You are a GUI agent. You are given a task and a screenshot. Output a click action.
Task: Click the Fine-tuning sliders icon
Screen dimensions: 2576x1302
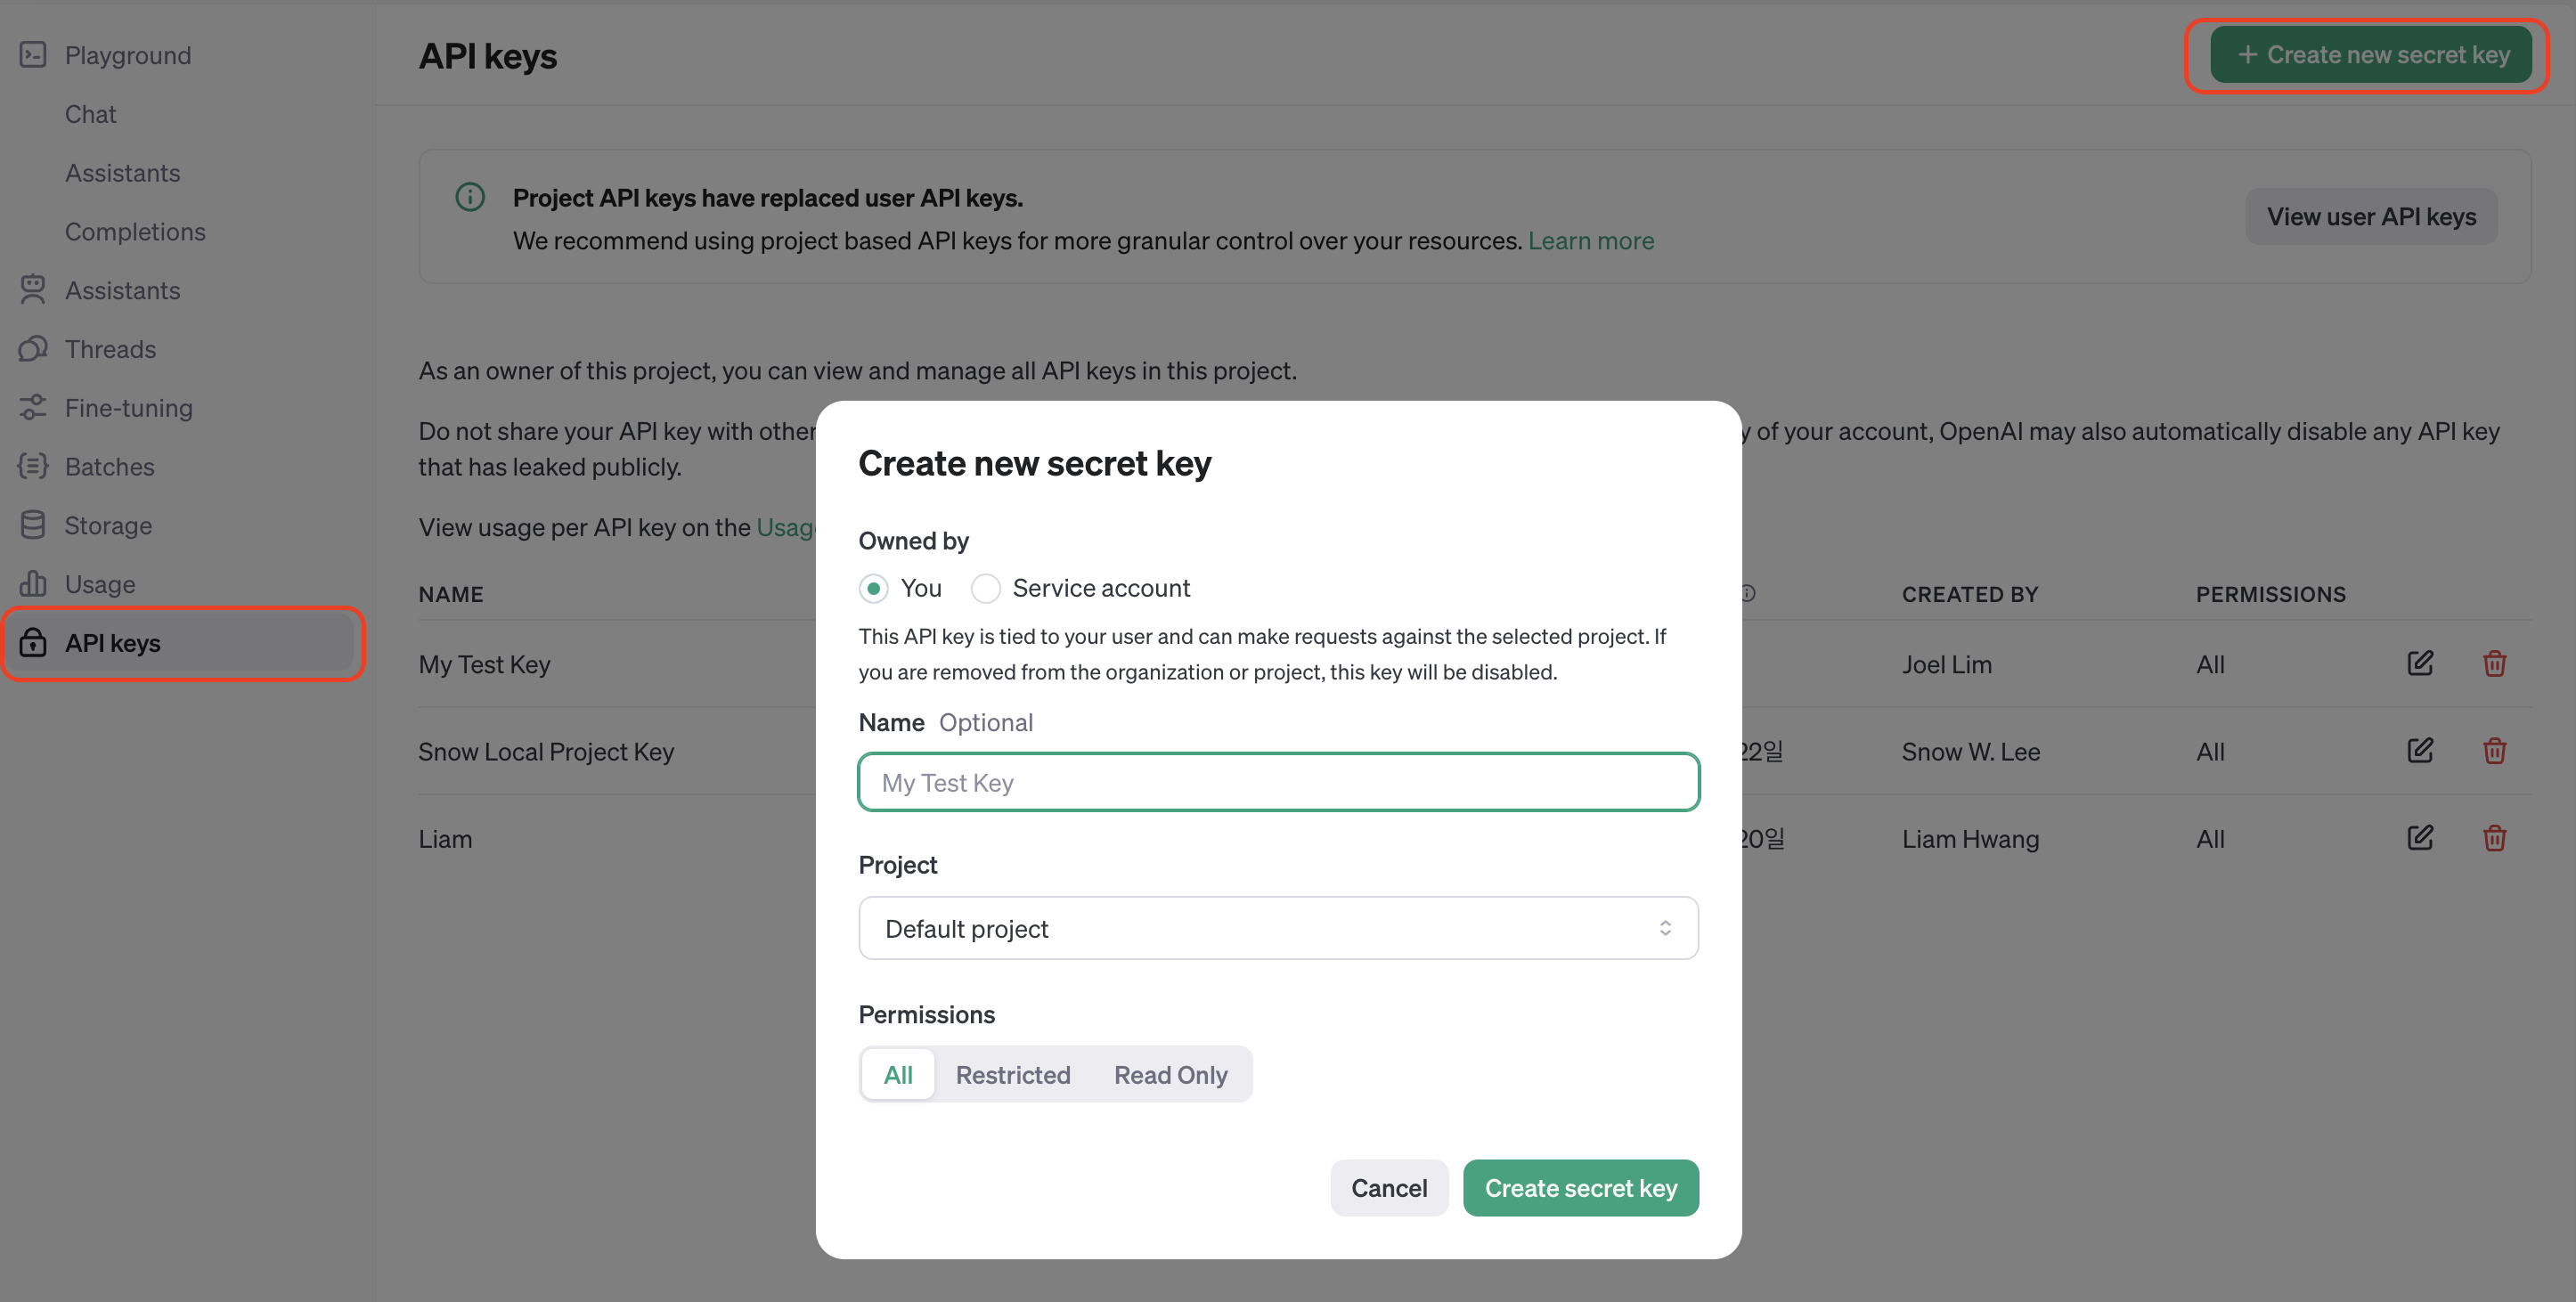pos(33,407)
